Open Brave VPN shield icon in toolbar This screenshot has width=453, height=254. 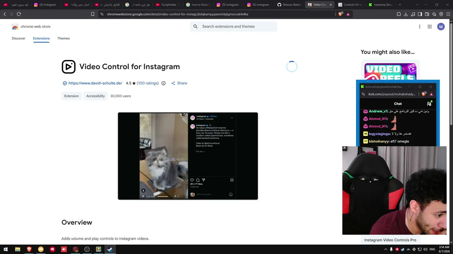(x=441, y=14)
